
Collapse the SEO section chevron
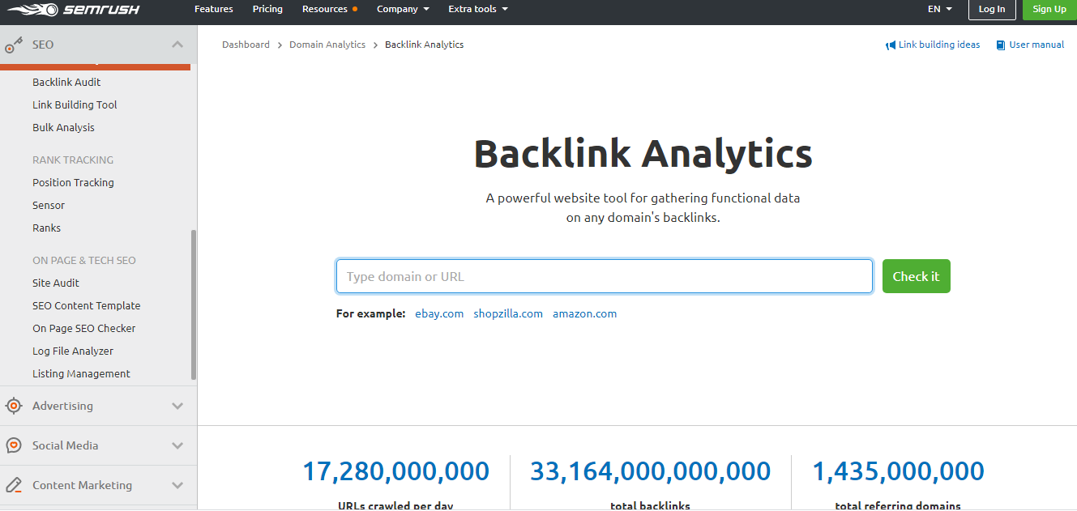pyautogui.click(x=177, y=45)
